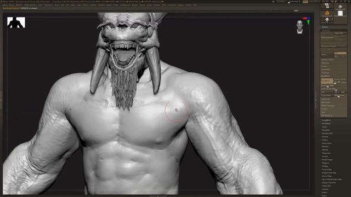Expand the ArrayMesh subpalette
351x197 pixels.
[326, 120]
